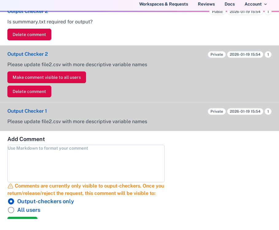Delete the private Output Checker 2 comment
Image resolution: width=279 pixels, height=230 pixels.
[x=29, y=91]
